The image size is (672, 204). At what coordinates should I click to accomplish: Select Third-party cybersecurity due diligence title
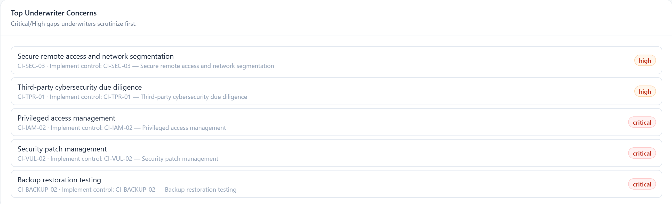79,87
